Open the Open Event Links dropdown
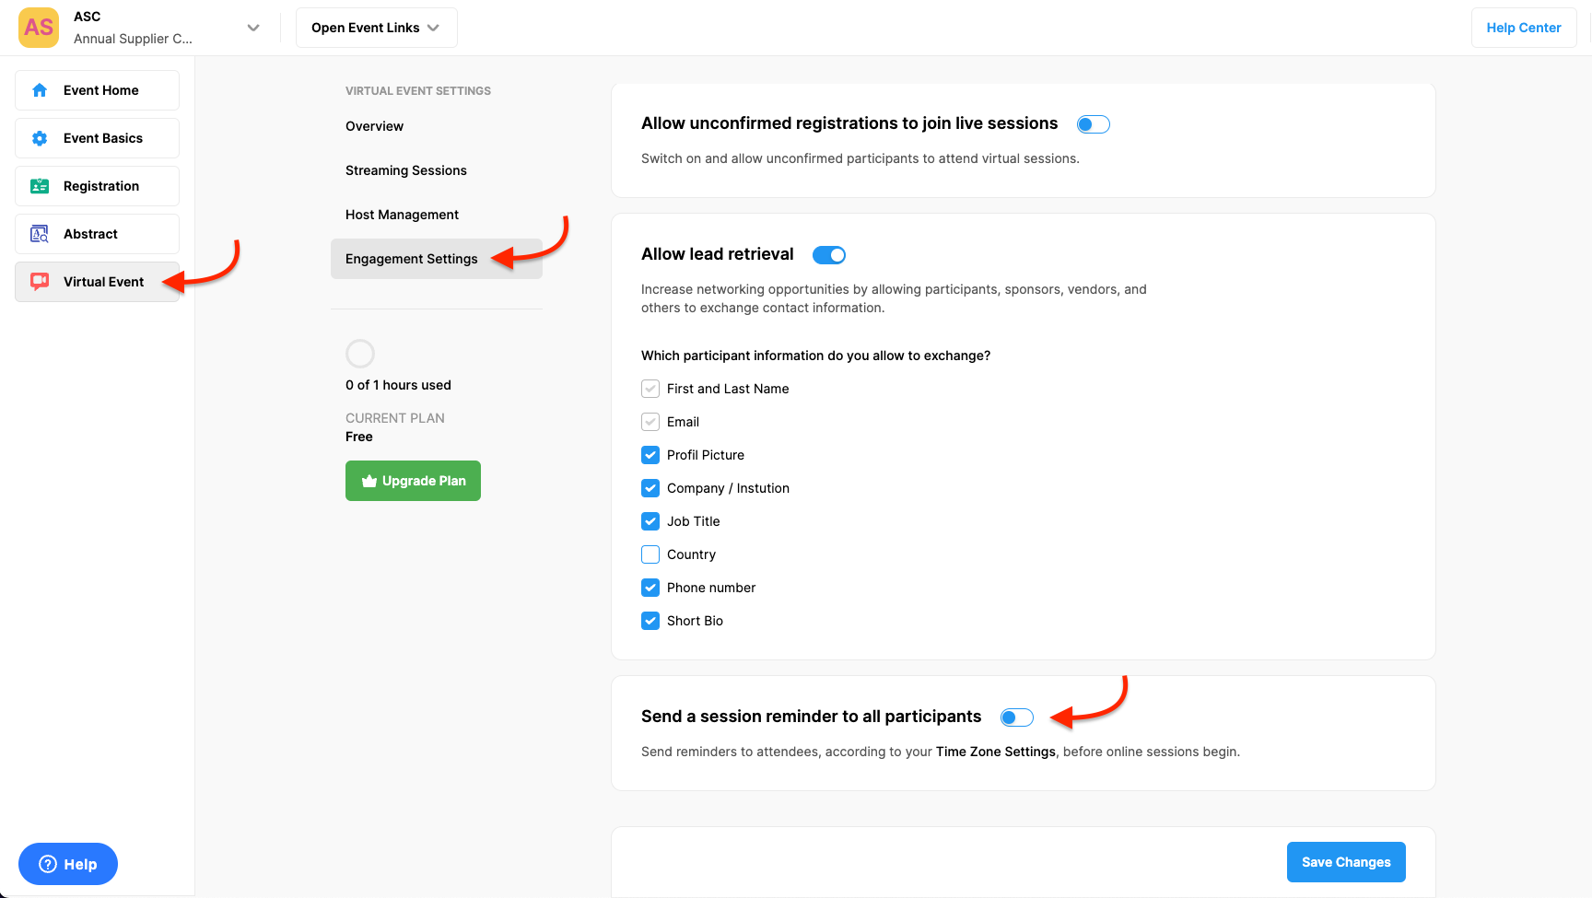This screenshot has height=898, width=1592. click(376, 28)
